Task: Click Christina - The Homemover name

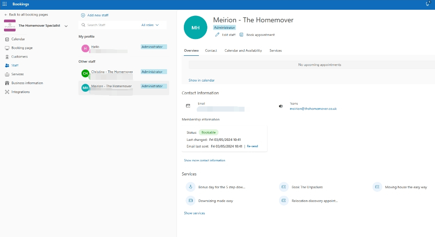Action: click(112, 72)
